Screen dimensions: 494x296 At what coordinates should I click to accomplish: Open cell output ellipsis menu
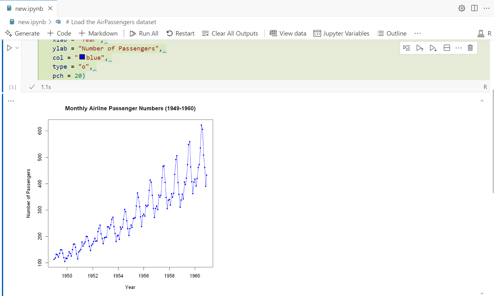point(11,101)
